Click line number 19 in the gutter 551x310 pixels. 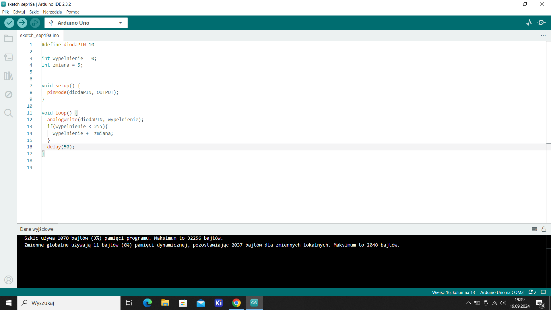(30, 168)
